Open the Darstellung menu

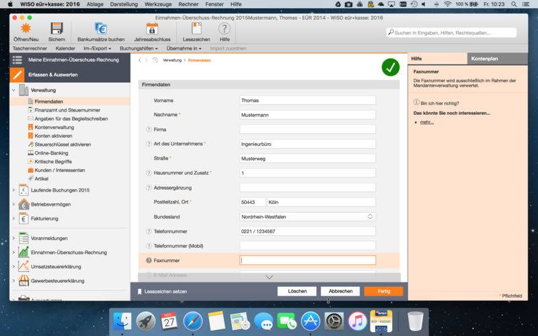[124, 4]
